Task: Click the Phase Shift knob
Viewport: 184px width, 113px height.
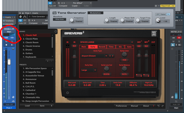Action: tap(122, 20)
